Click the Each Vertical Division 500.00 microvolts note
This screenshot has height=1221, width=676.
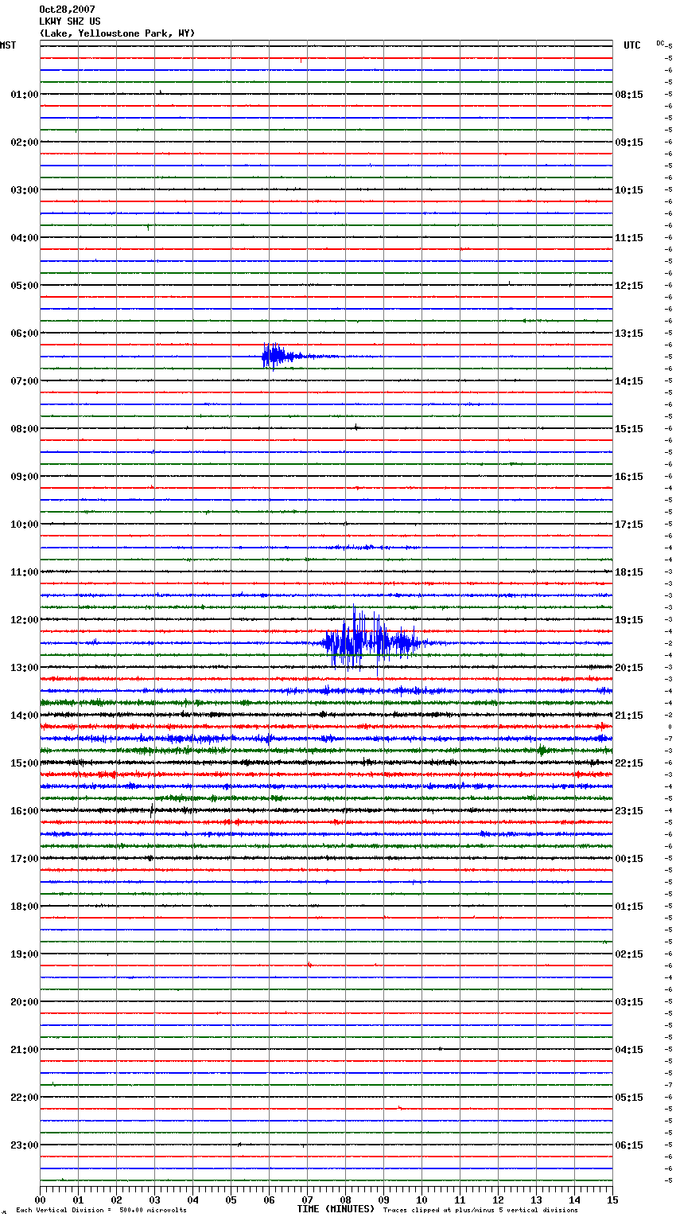(x=101, y=1211)
